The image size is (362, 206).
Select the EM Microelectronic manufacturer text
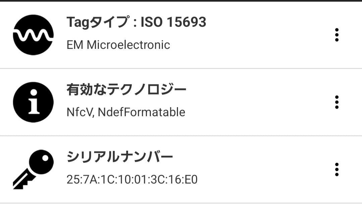coord(119,45)
